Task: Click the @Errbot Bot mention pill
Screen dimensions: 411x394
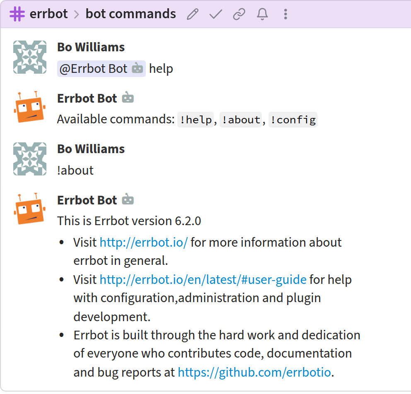Action: pyautogui.click(x=101, y=68)
